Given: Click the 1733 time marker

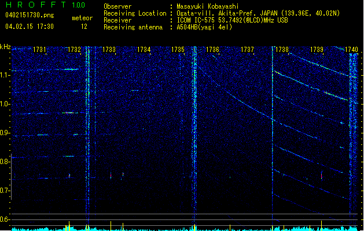Looking at the screenshot, I should click(109, 50).
